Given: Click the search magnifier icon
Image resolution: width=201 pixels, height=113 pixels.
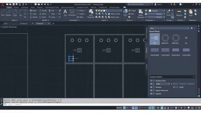Looking at the screenshot, I should tap(152, 4).
